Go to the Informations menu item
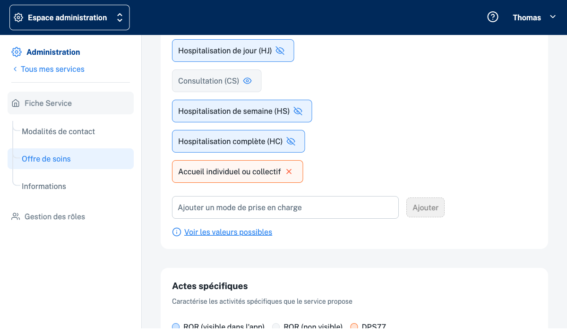 44,186
